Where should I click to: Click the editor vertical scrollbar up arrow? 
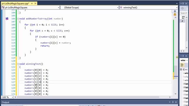[175, 17]
